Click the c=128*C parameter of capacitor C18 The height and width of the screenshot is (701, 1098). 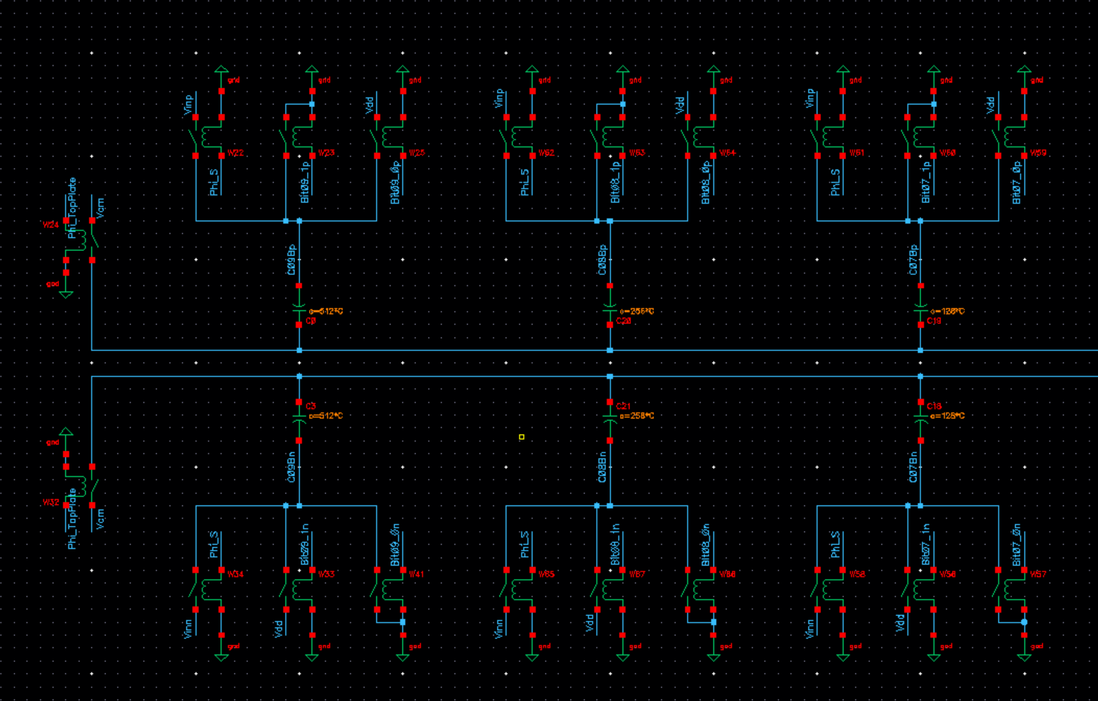point(948,416)
